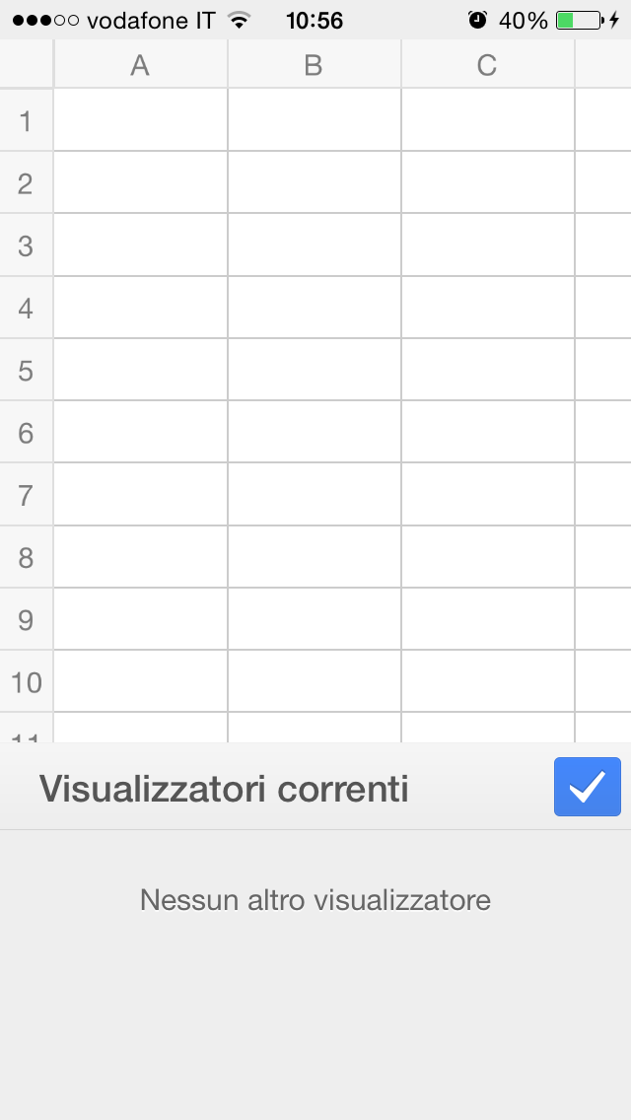Select cell B3 in the spreadsheet
The height and width of the screenshot is (1120, 631).
314,245
